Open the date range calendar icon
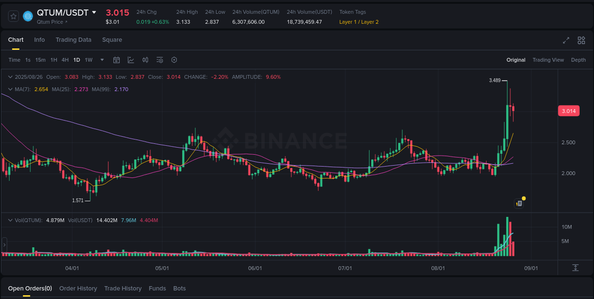Image resolution: width=594 pixels, height=299 pixels. click(x=116, y=60)
